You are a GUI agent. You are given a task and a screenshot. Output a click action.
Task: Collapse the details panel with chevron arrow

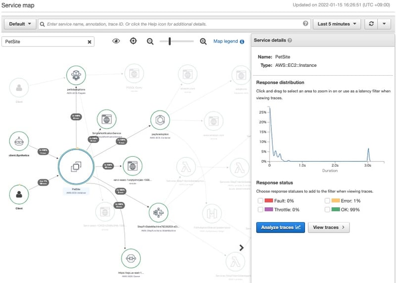pyautogui.click(x=242, y=248)
